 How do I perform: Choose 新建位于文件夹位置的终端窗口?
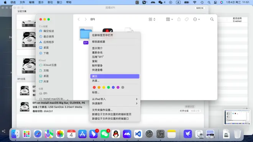[115, 119]
